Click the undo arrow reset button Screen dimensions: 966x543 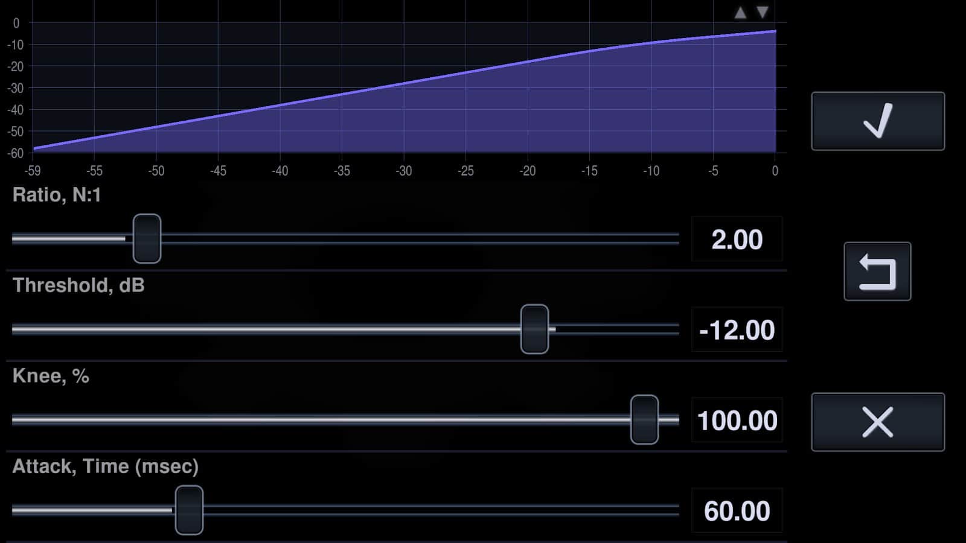click(877, 271)
